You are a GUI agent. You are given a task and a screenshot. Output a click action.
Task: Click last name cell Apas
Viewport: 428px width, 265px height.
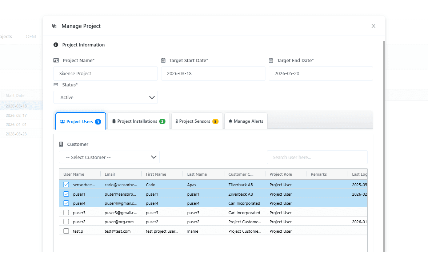pyautogui.click(x=191, y=185)
